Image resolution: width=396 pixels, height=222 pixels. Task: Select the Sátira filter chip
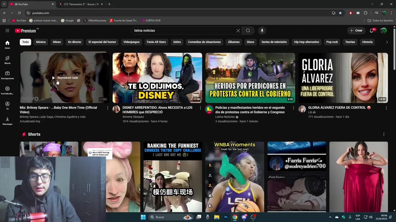tap(177, 42)
